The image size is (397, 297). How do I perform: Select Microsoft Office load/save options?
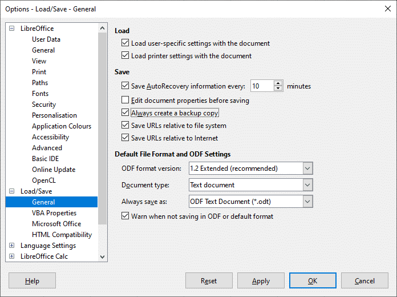tap(56, 224)
